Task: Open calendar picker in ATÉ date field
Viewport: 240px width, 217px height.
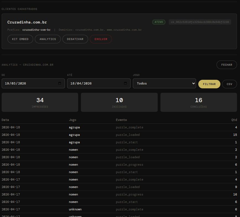Action: pos(125,83)
